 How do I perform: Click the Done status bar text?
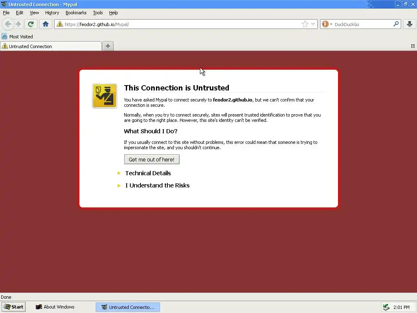tap(6, 297)
